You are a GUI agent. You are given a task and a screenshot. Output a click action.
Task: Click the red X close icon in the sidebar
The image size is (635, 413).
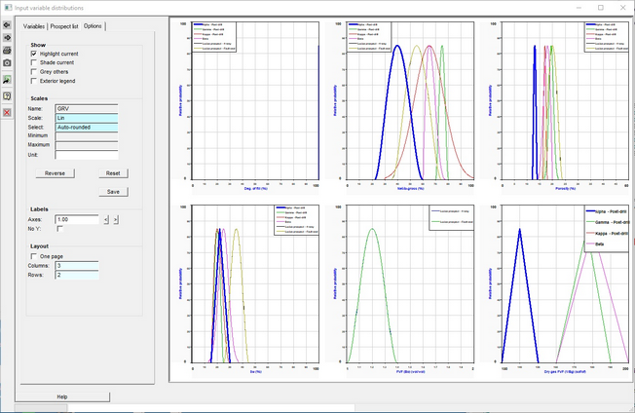[7, 113]
